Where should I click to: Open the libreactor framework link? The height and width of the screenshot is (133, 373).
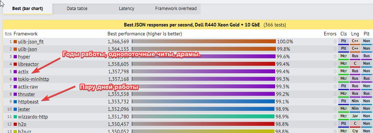(28, 64)
